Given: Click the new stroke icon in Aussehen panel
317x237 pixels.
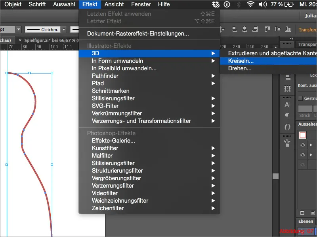Looking at the screenshot, I should [302, 213].
